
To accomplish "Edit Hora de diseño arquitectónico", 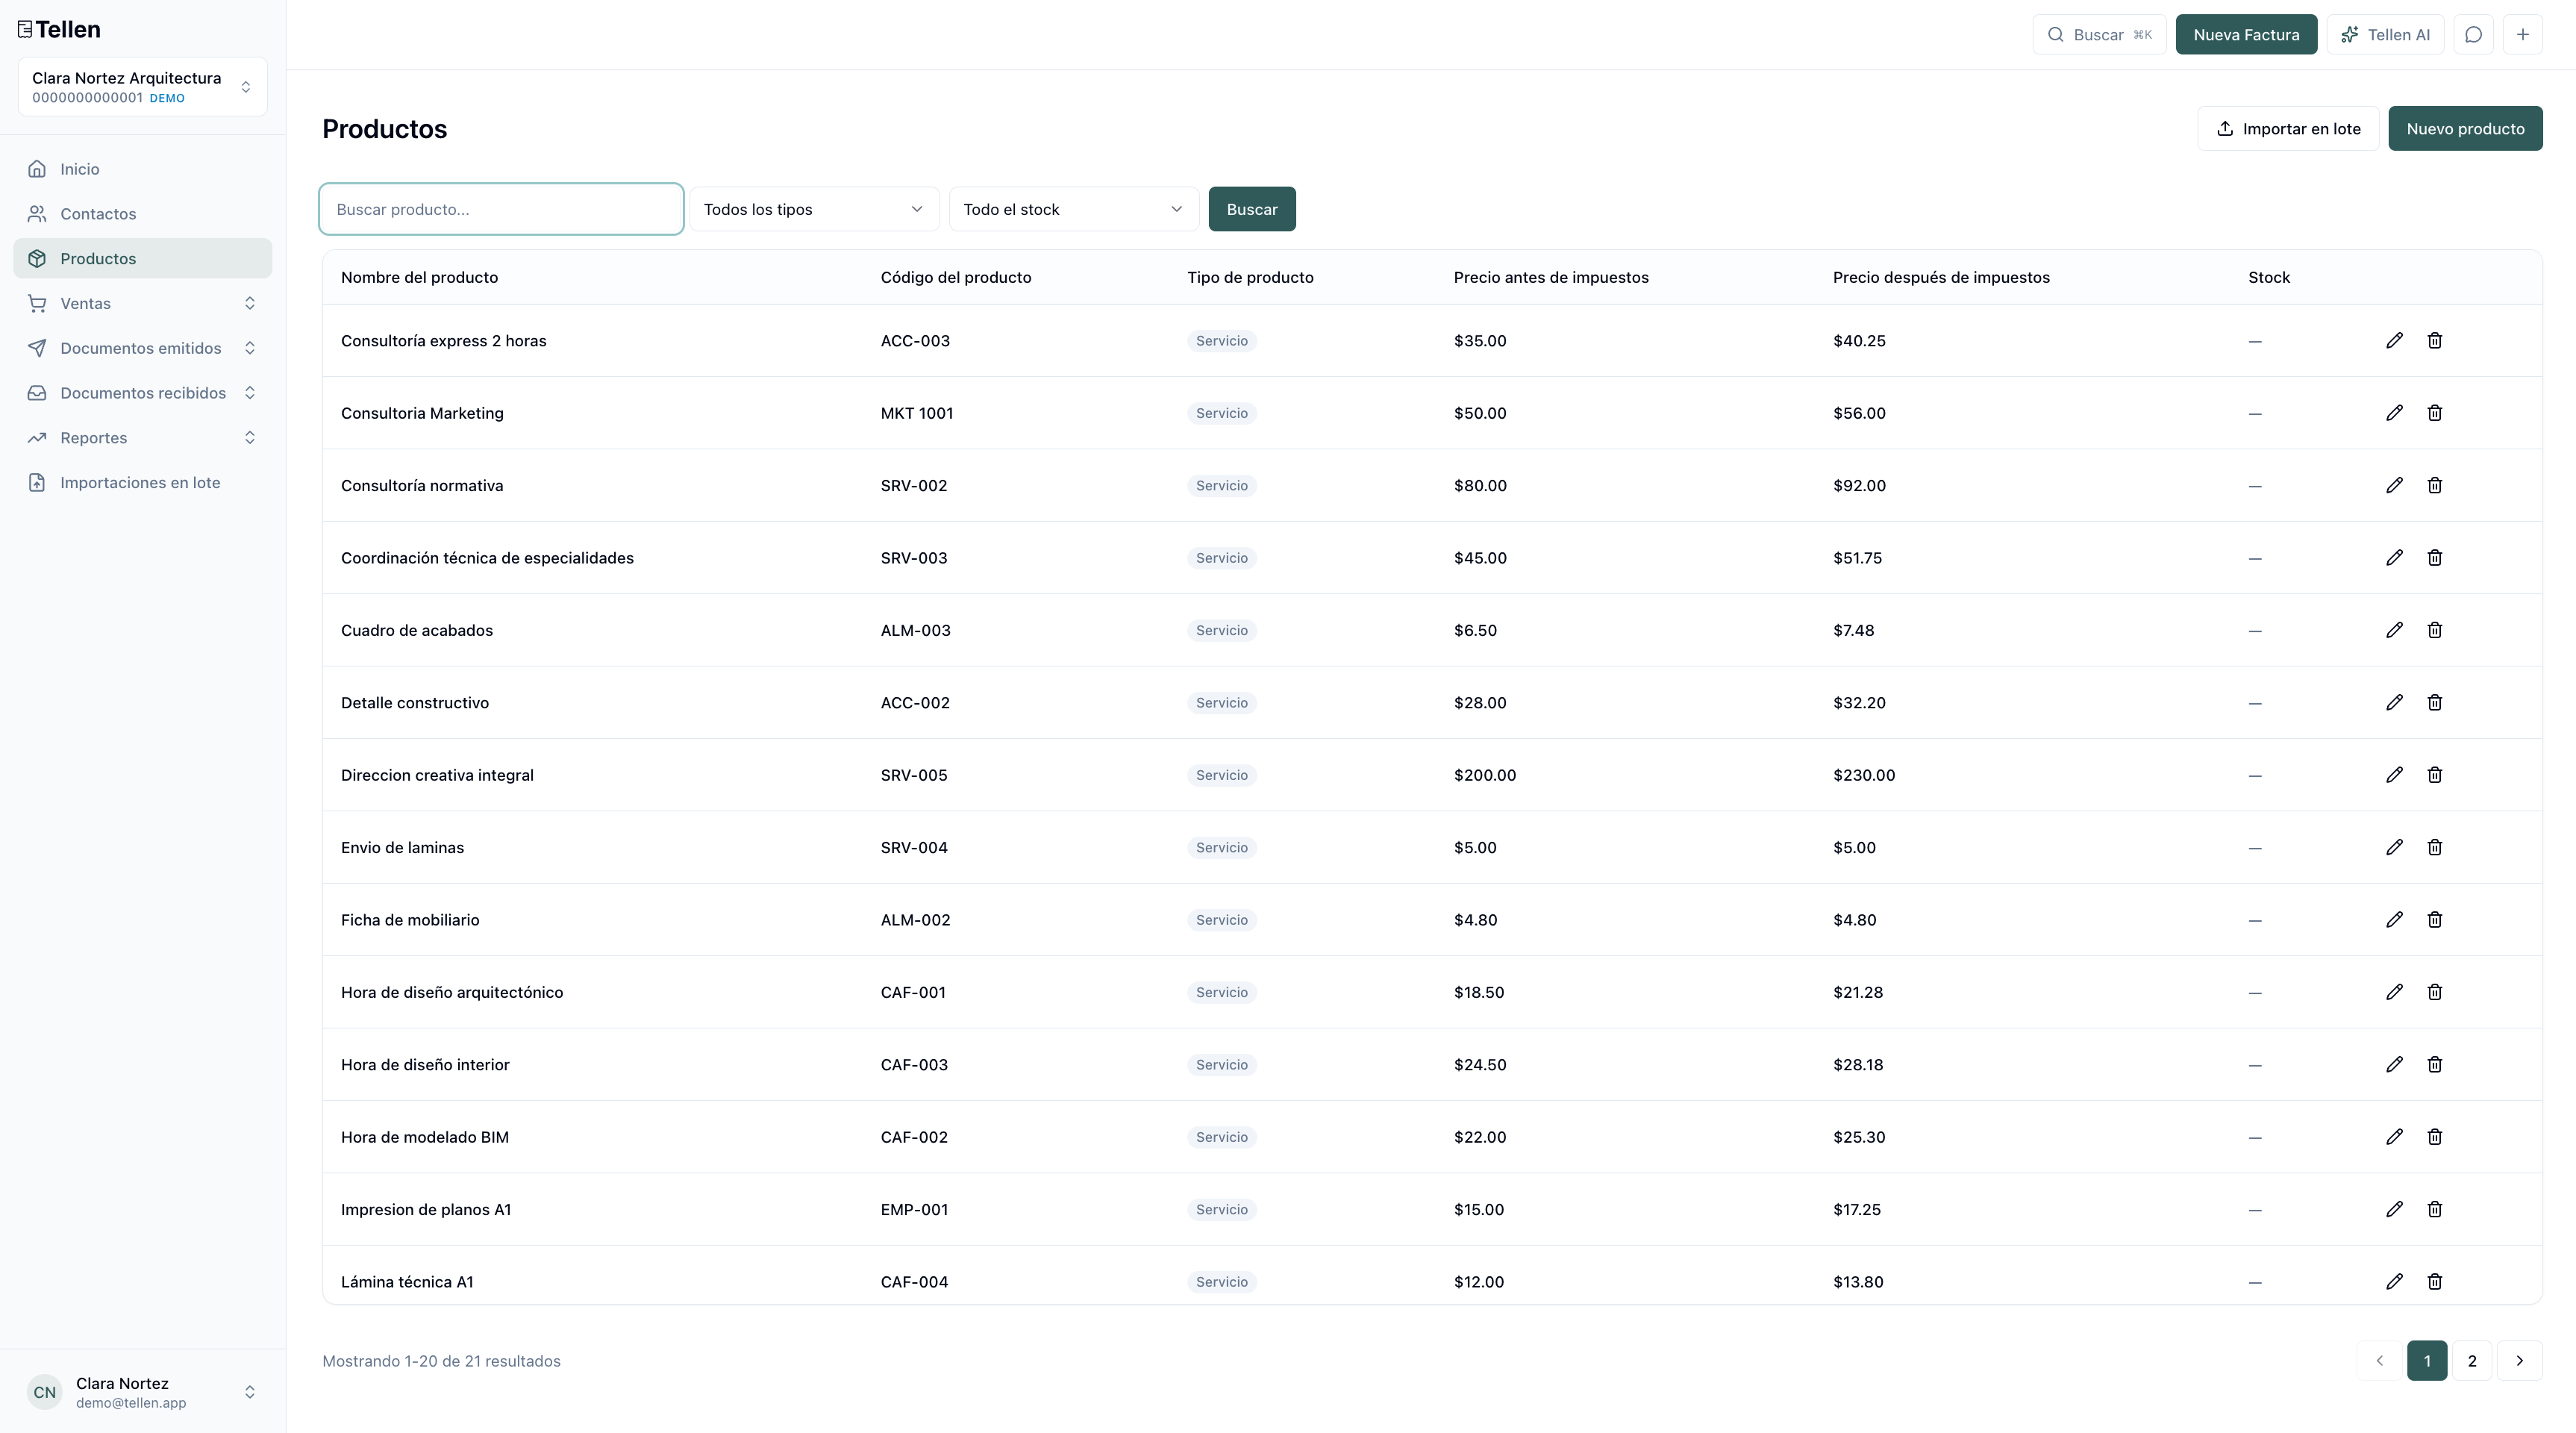I will (2394, 992).
